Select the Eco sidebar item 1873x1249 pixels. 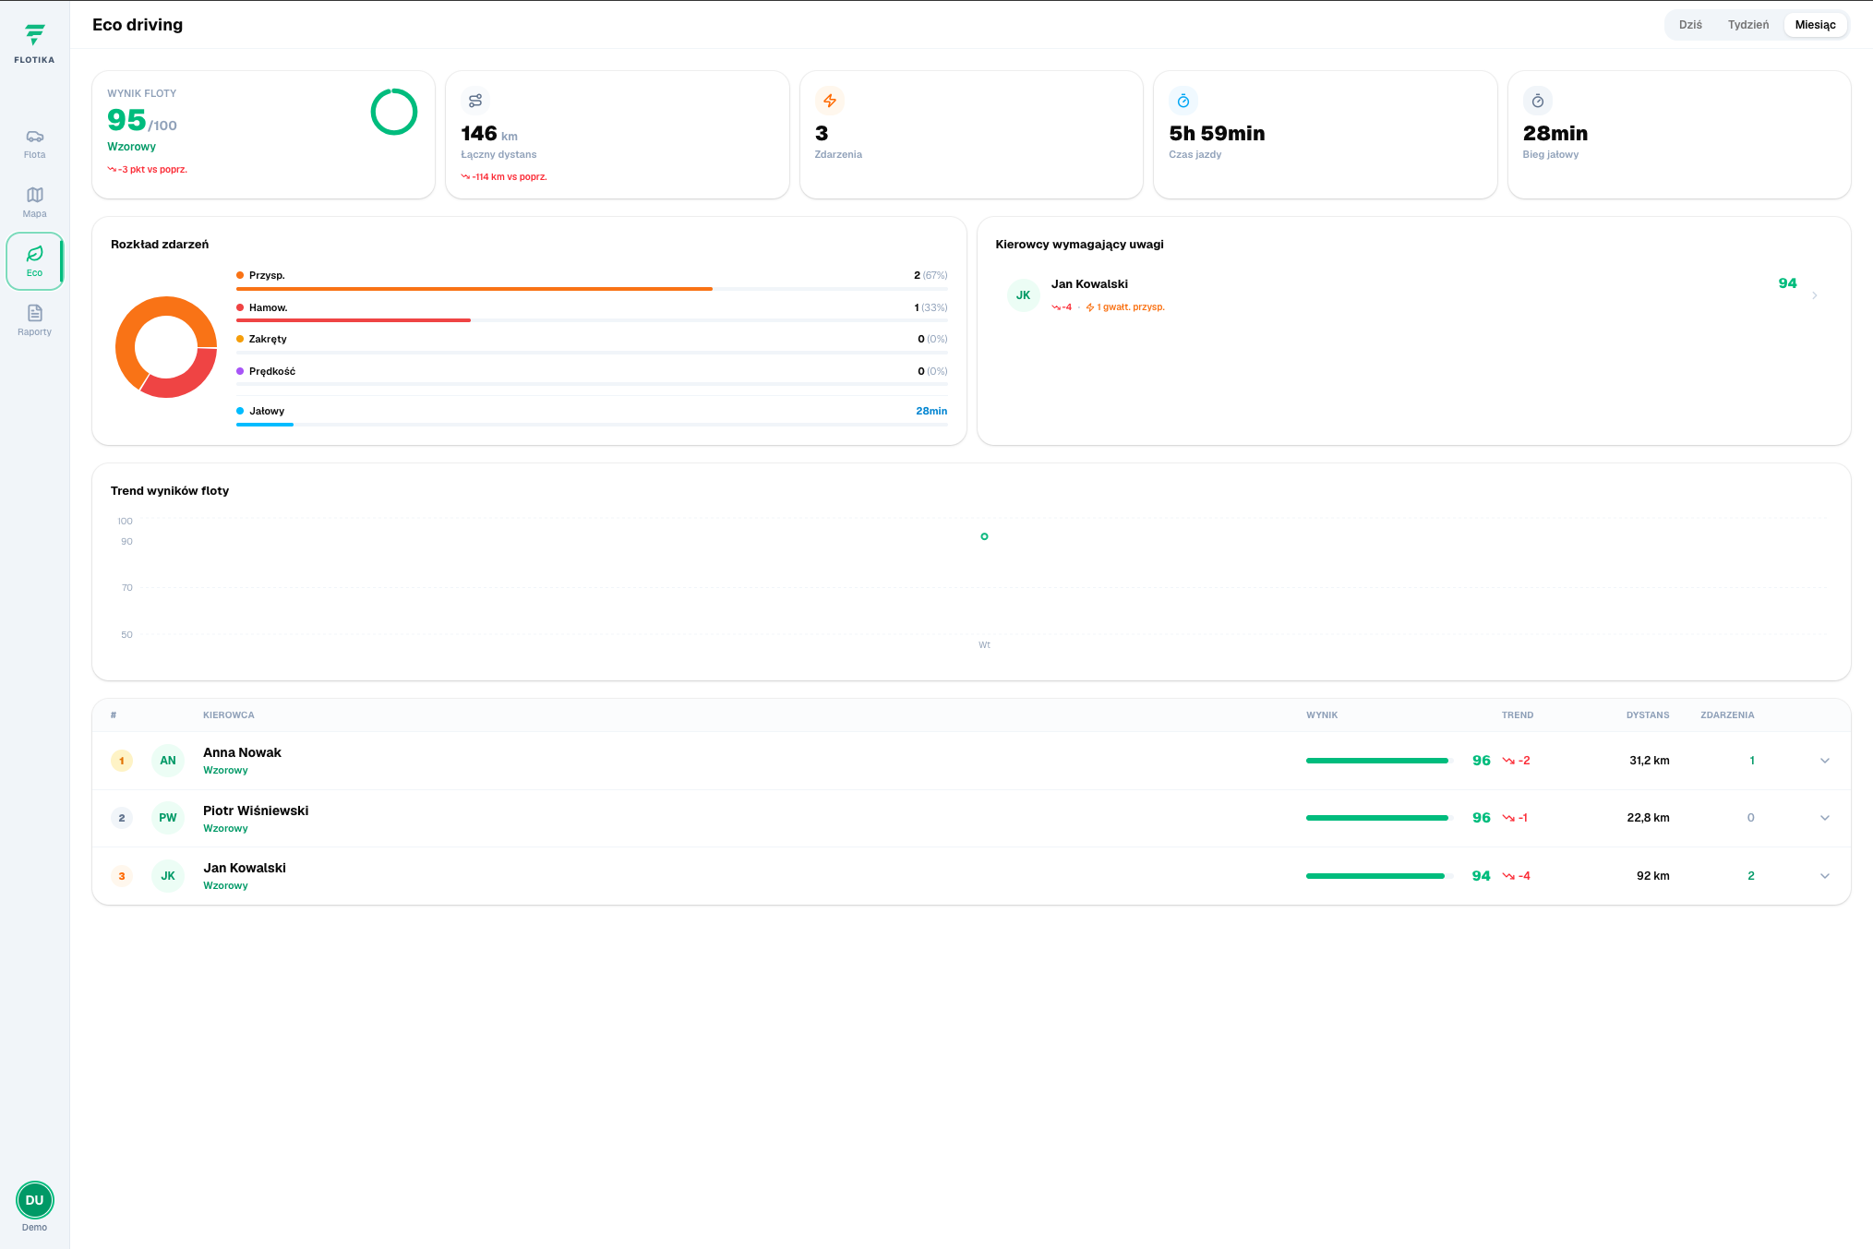(34, 261)
